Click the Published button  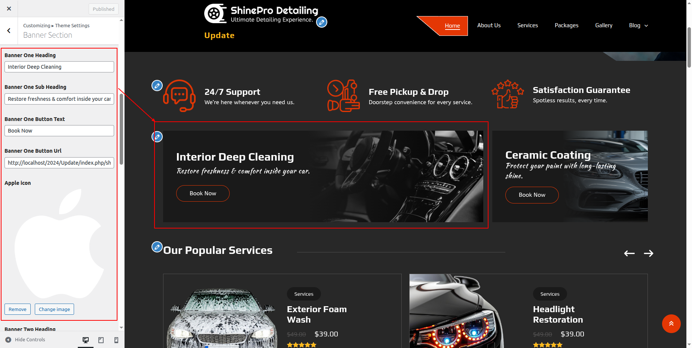click(104, 9)
